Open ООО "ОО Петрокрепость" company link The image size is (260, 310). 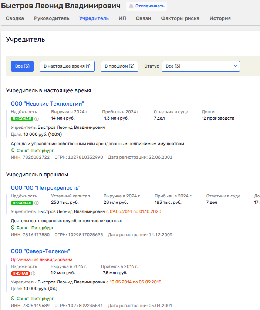[45, 187]
